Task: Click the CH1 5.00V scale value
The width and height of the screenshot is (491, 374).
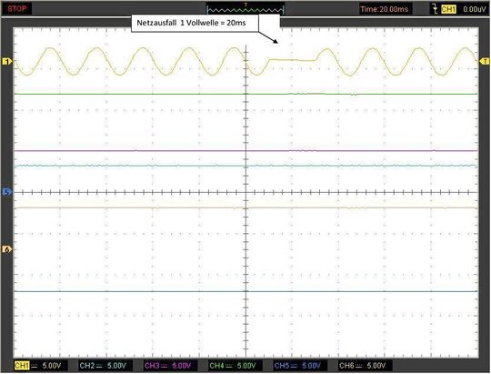Action: [52, 366]
